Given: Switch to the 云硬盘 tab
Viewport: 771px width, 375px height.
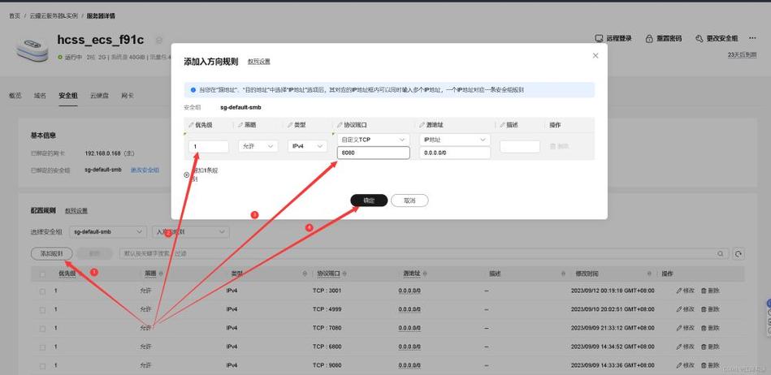Looking at the screenshot, I should (x=99, y=96).
